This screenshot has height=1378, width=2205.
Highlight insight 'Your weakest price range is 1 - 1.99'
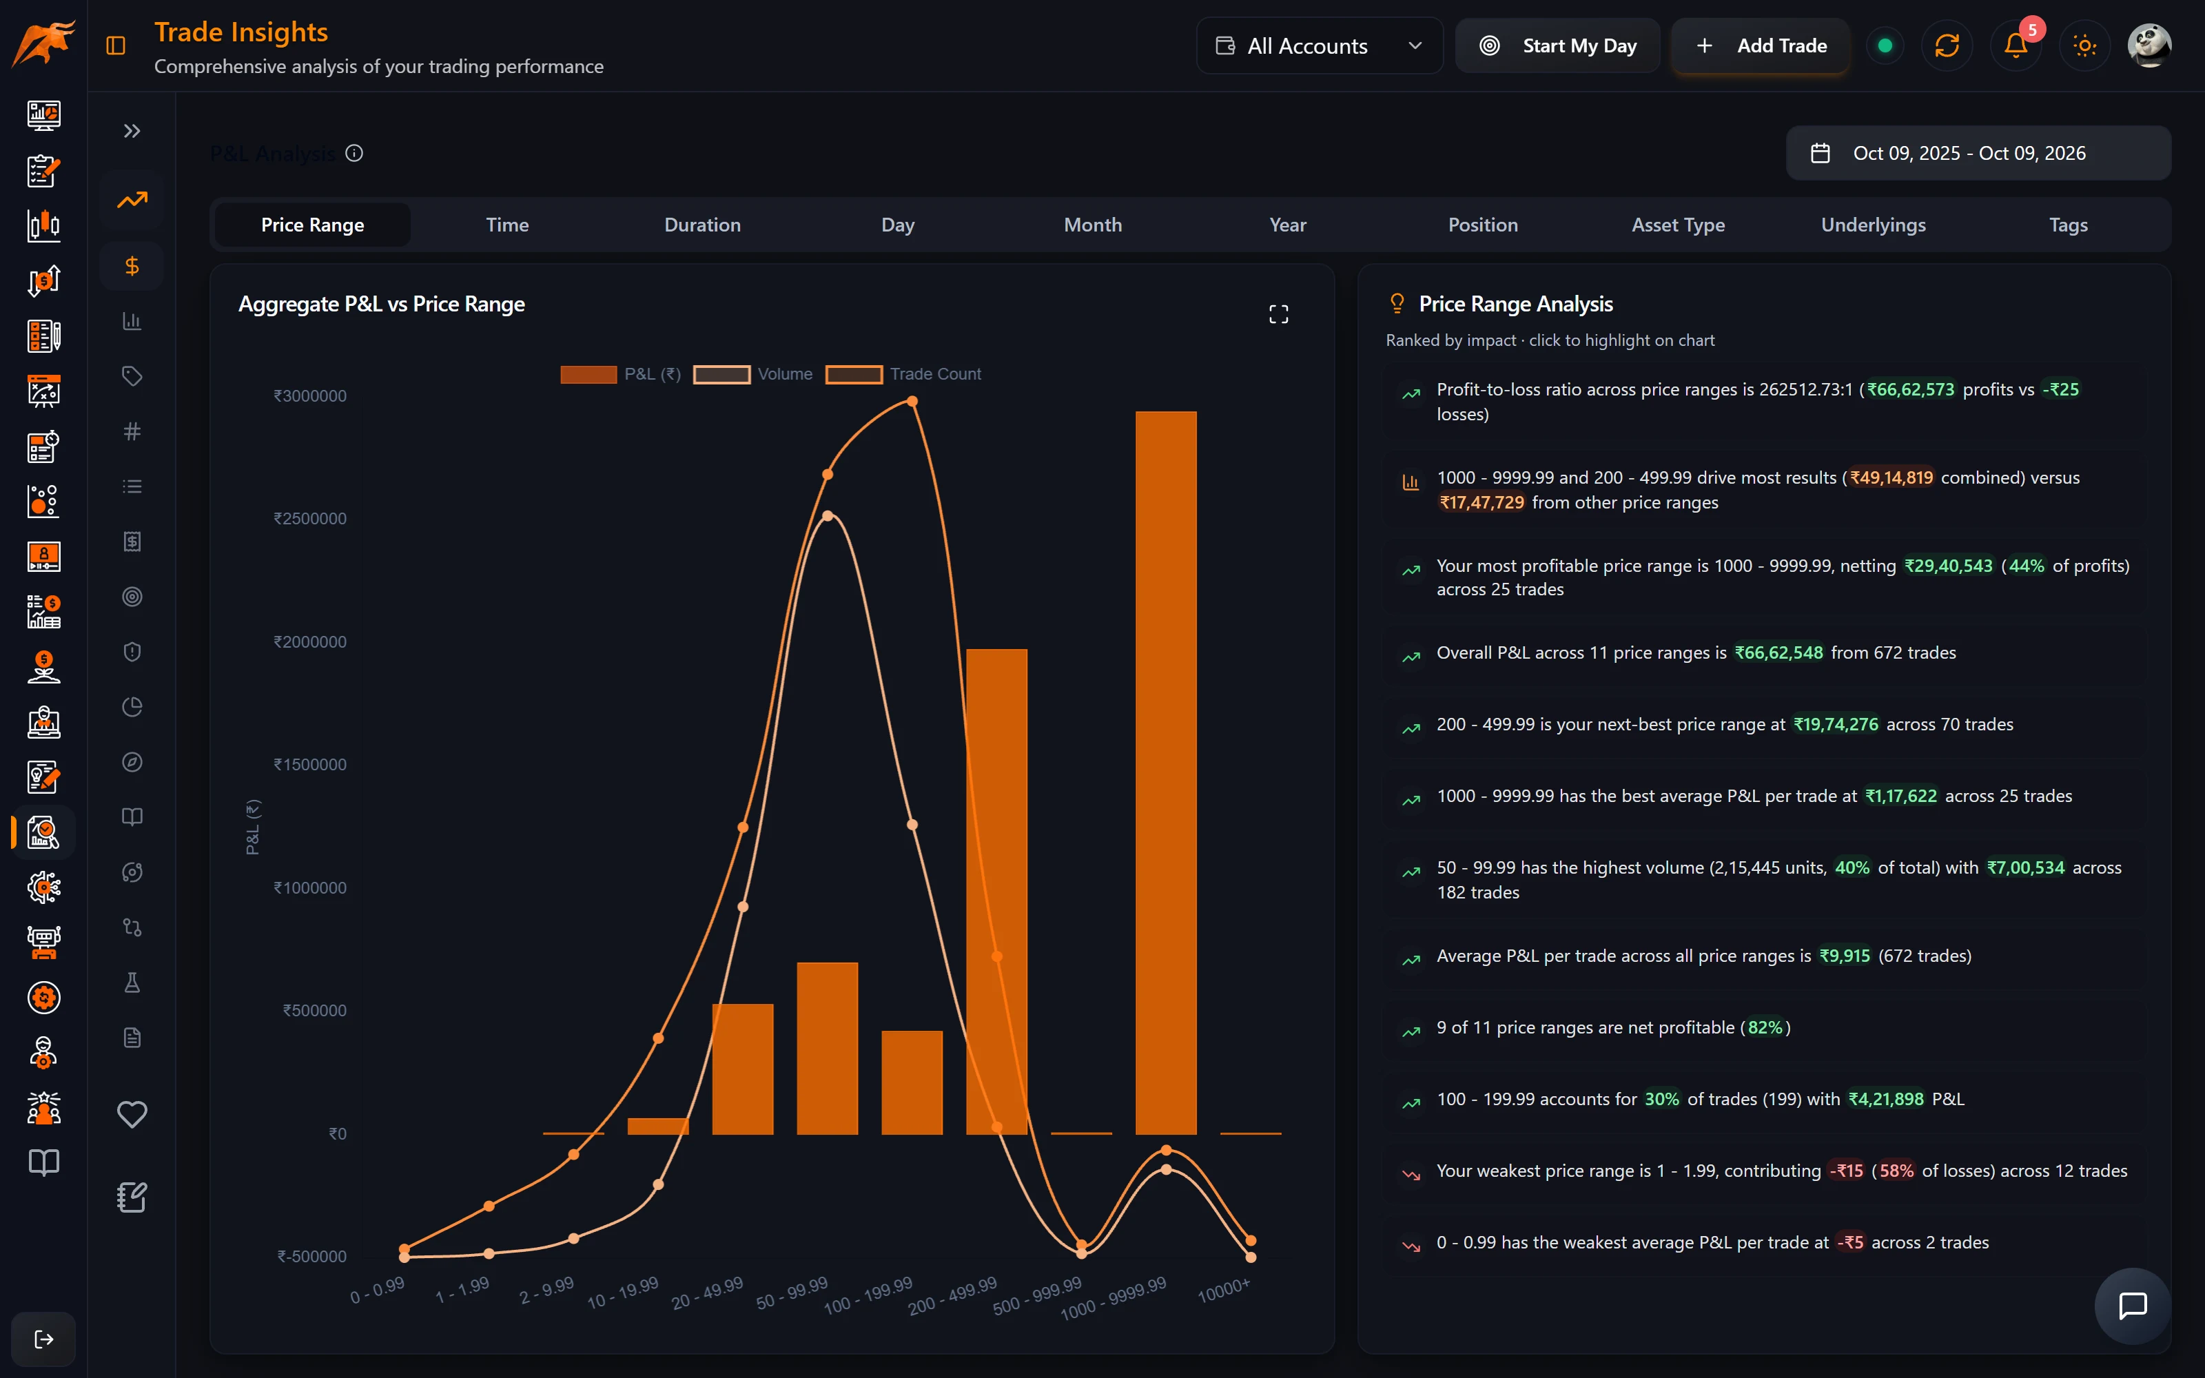click(1763, 1171)
